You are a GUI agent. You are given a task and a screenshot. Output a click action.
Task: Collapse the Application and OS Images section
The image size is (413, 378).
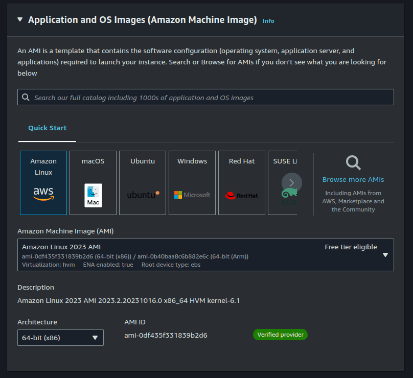coord(20,20)
